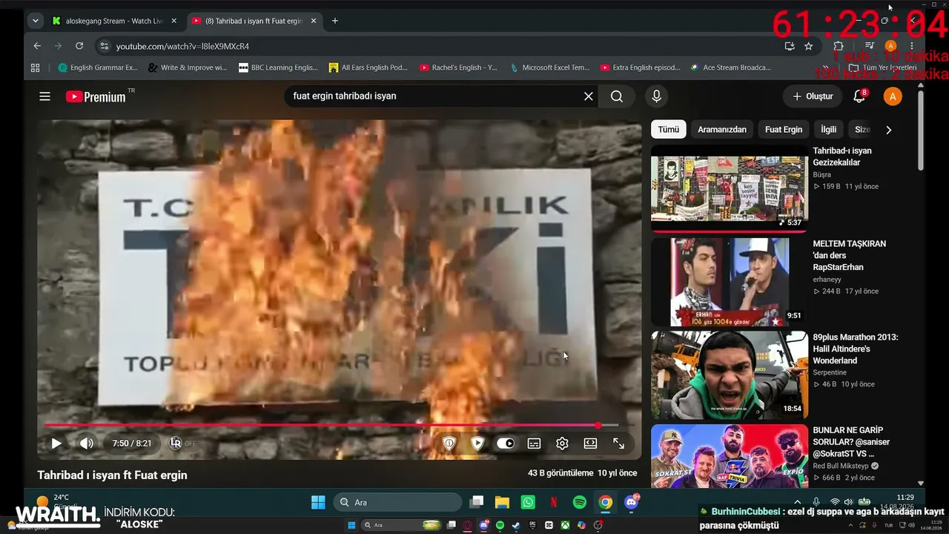Clear the search query with the X
The image size is (949, 534).
point(589,96)
